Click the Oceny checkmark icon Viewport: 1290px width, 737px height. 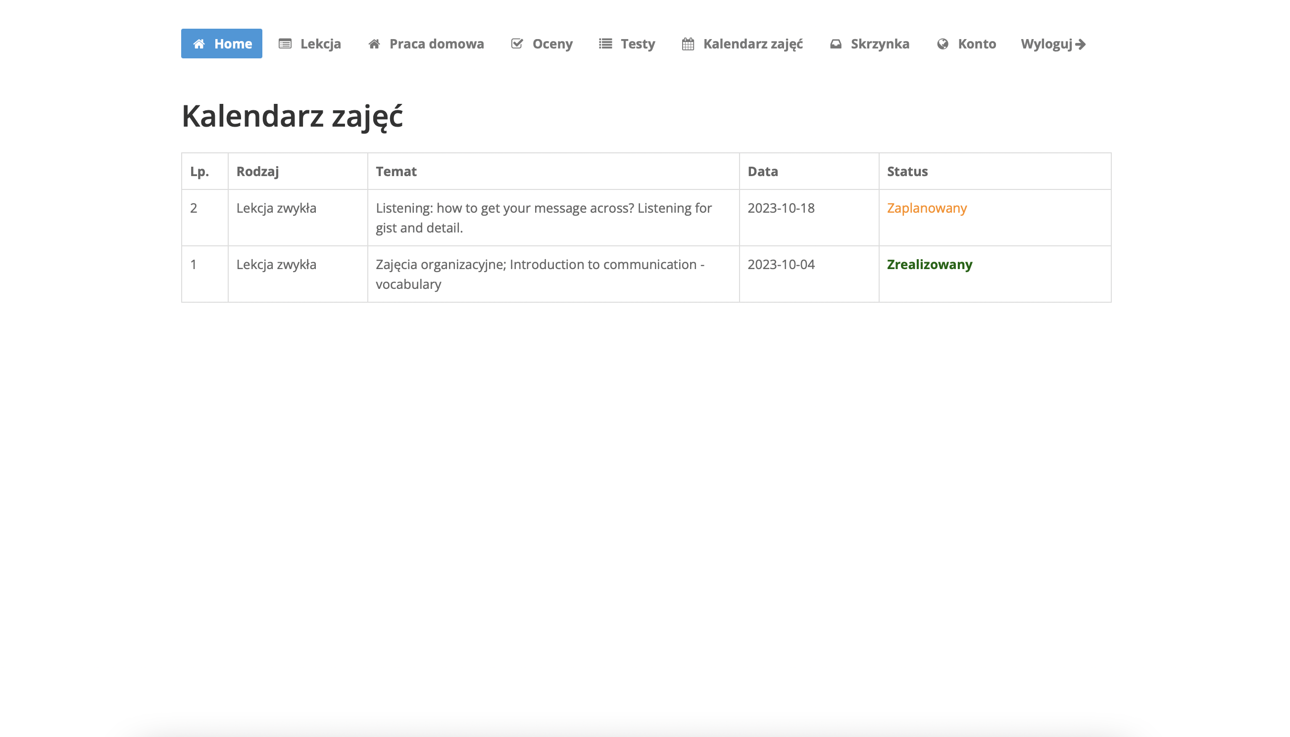coord(517,44)
